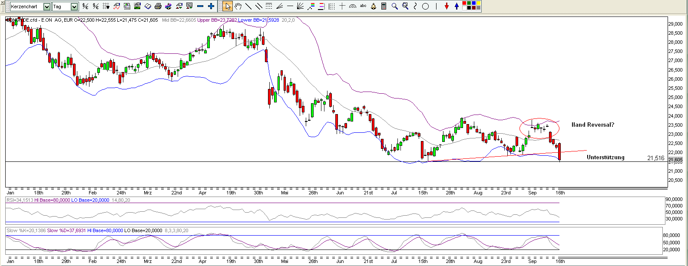Select the vertical dotted time zones tool

point(331,6)
